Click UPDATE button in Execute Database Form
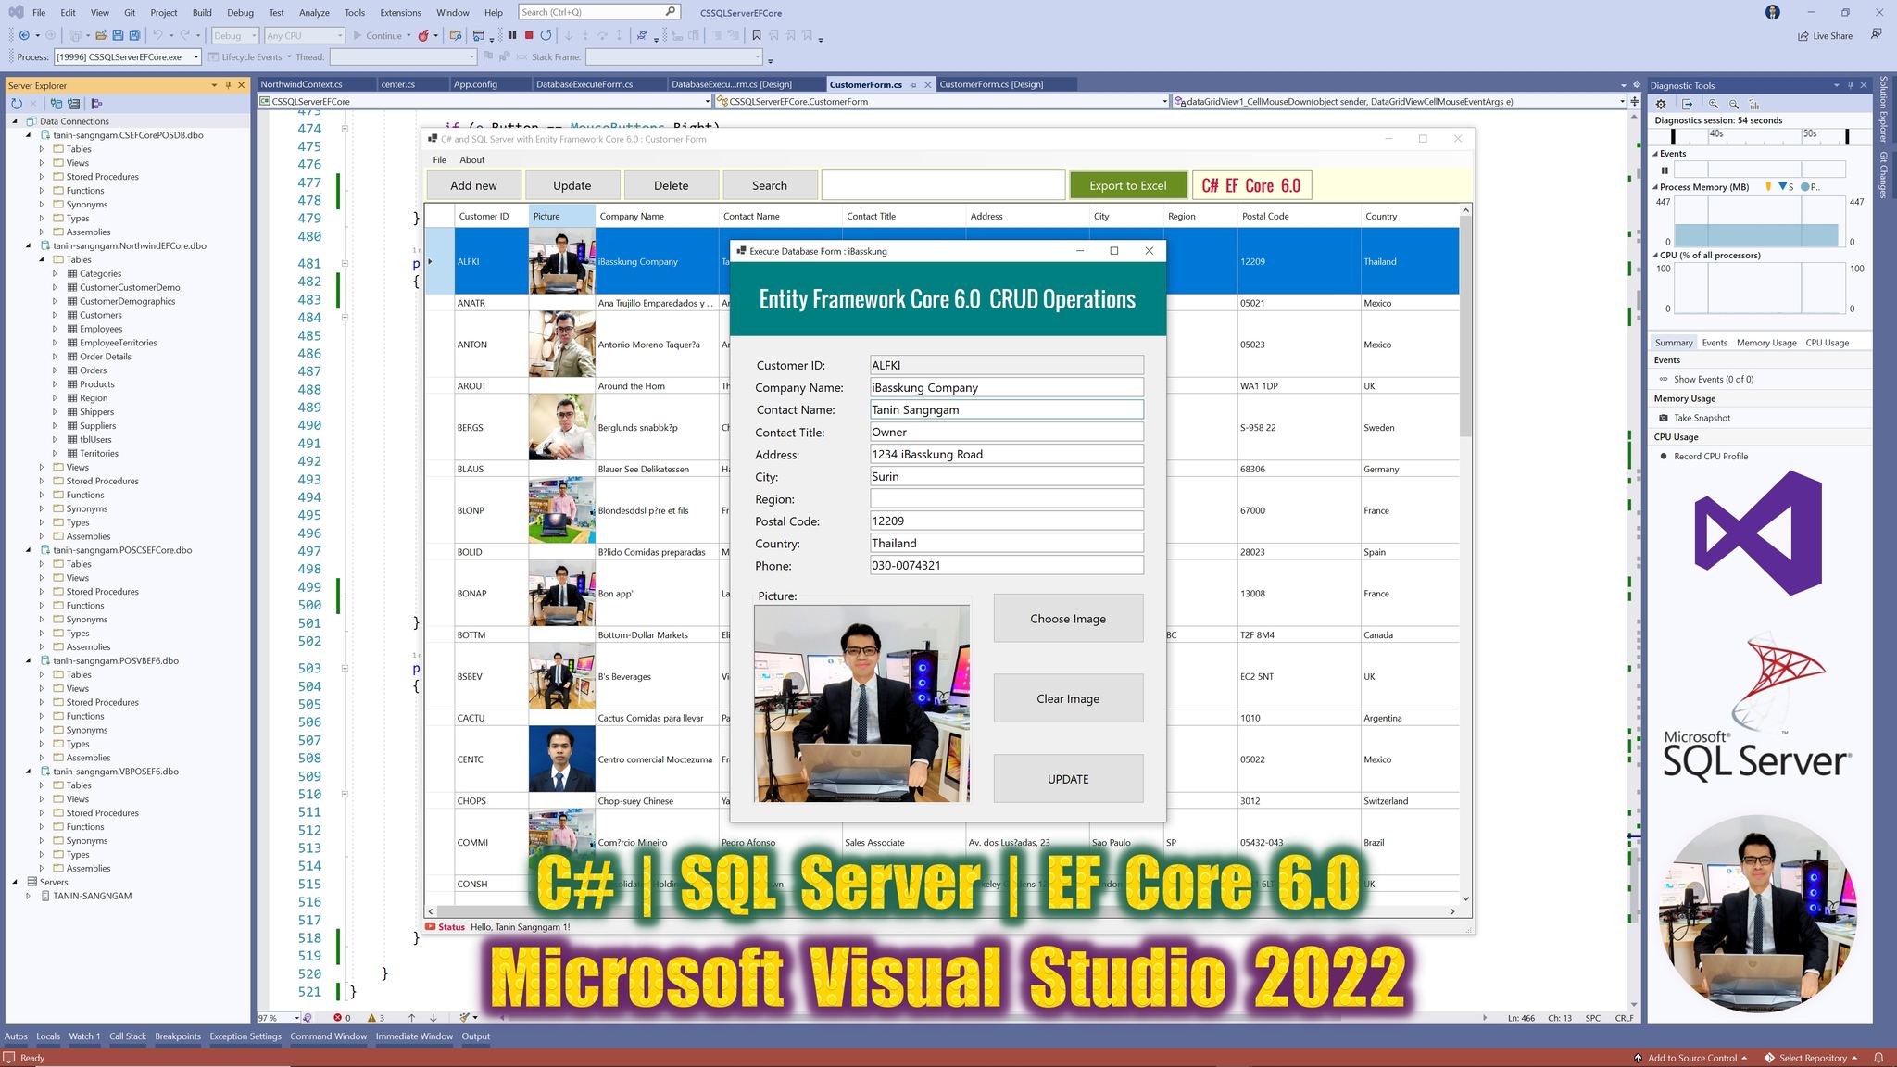Screen dimensions: 1897x1067 (1068, 779)
